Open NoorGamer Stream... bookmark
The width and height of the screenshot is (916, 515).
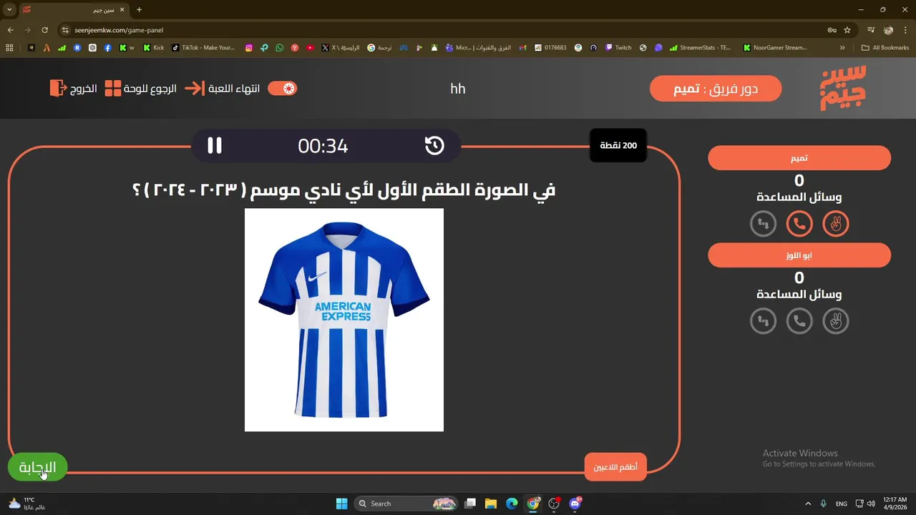pyautogui.click(x=775, y=48)
